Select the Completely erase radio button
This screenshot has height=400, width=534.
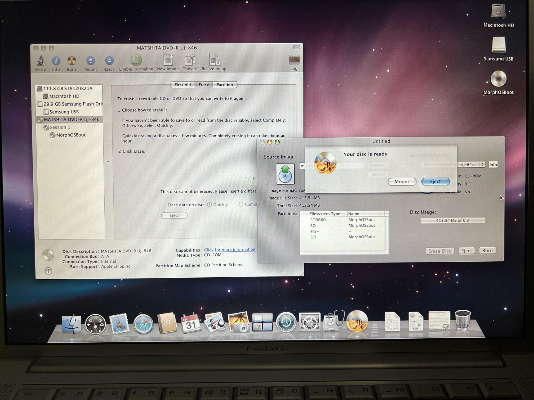tap(241, 204)
